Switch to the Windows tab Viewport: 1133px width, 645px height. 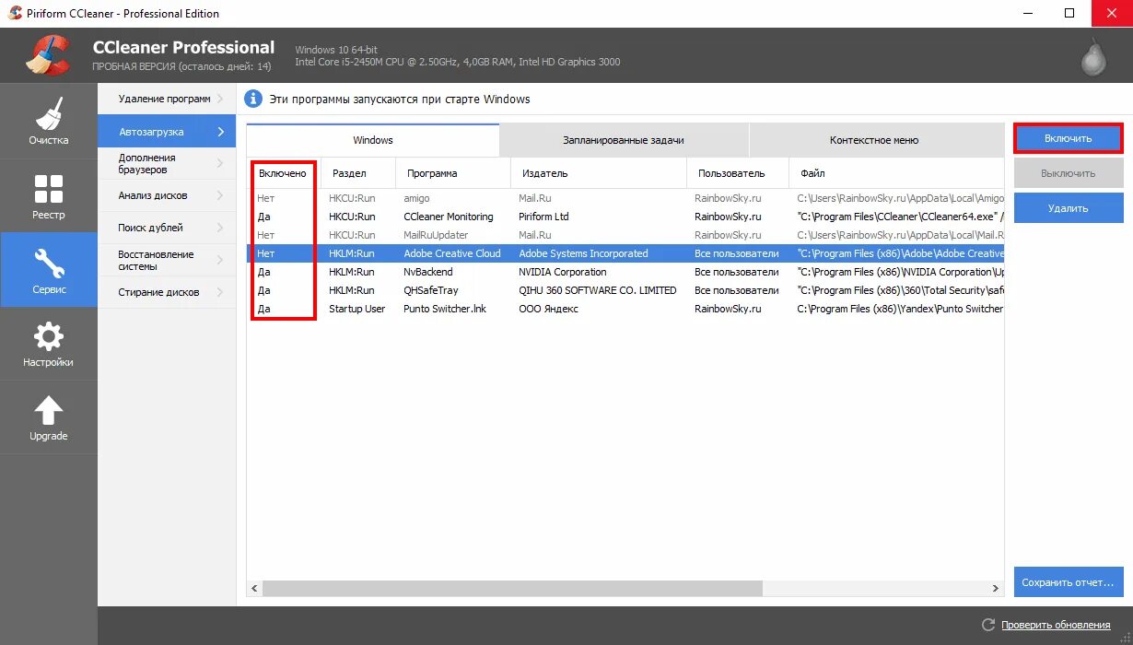pyautogui.click(x=373, y=140)
